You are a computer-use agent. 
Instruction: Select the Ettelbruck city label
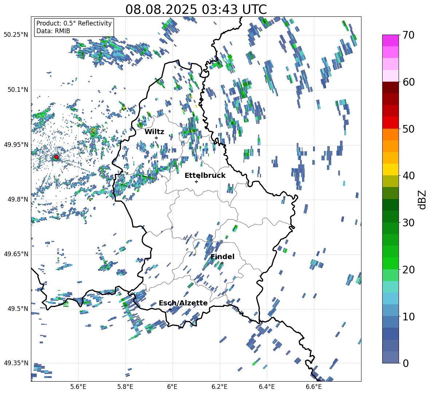pos(205,176)
